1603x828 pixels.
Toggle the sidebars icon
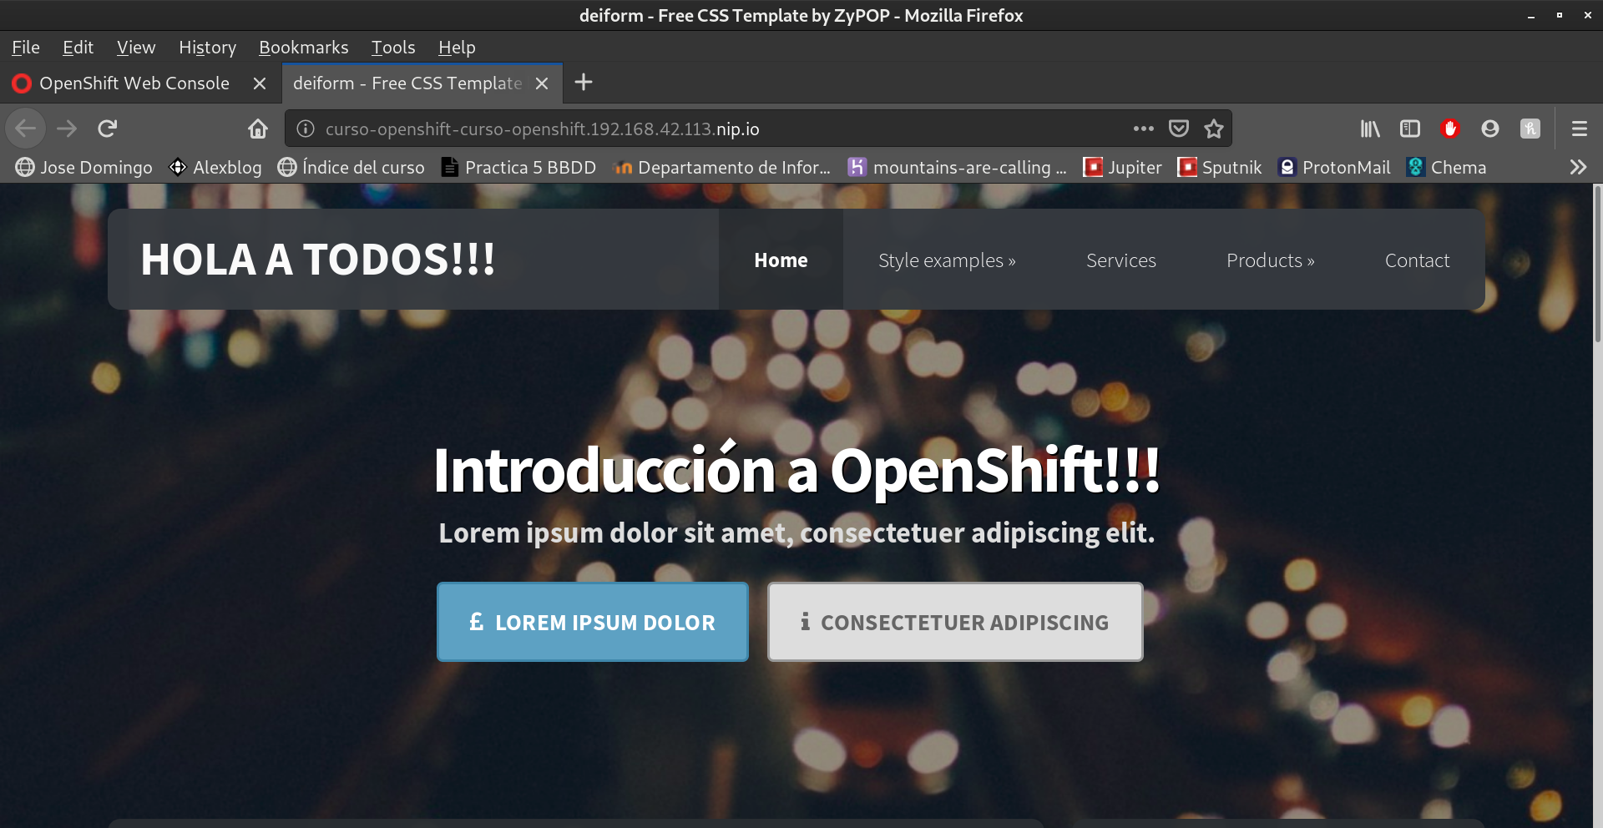point(1409,129)
